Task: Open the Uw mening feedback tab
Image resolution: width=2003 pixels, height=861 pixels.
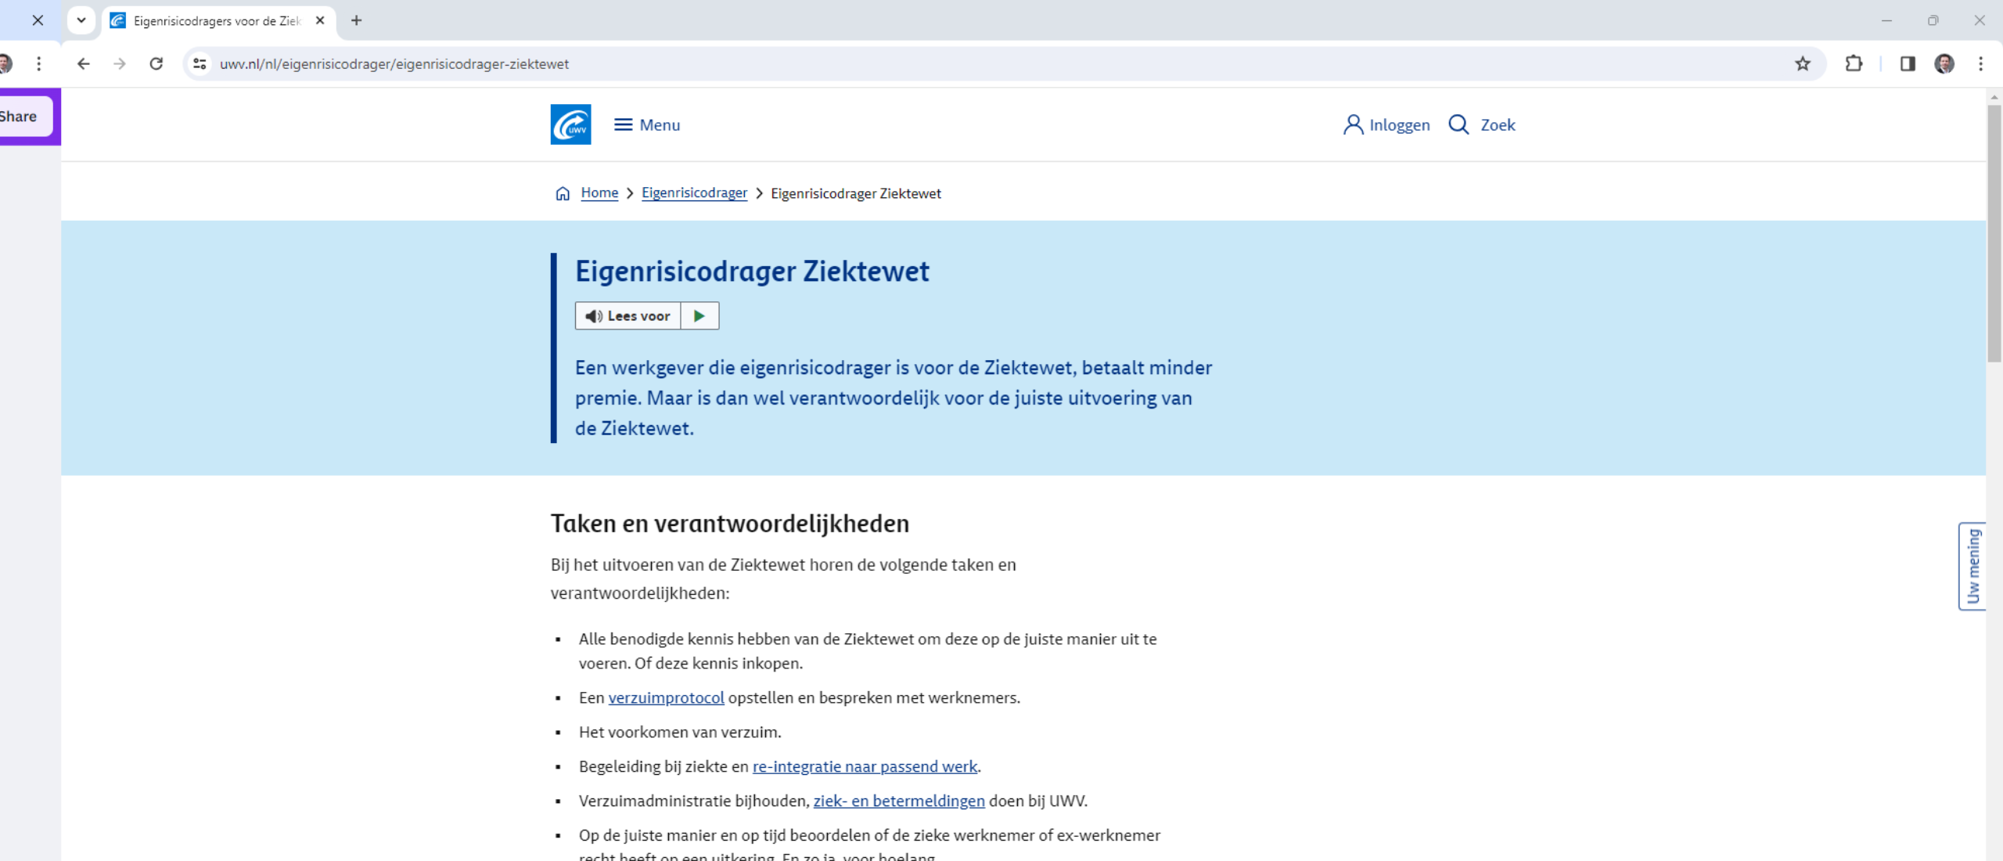Action: 1972,566
